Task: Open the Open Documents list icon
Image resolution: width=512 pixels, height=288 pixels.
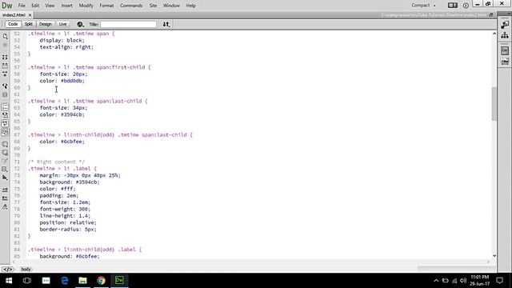Action: tap(5, 37)
